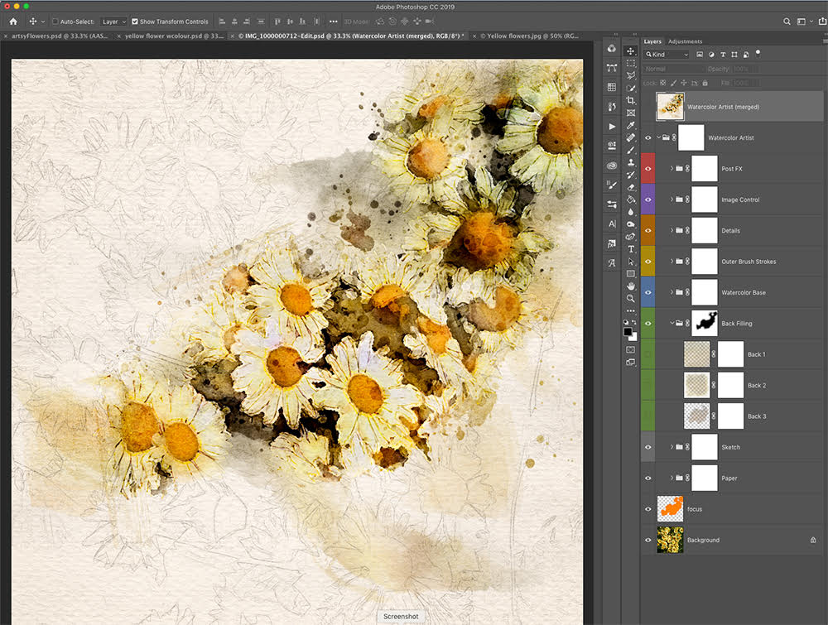Select the Frame tool

coord(630,113)
